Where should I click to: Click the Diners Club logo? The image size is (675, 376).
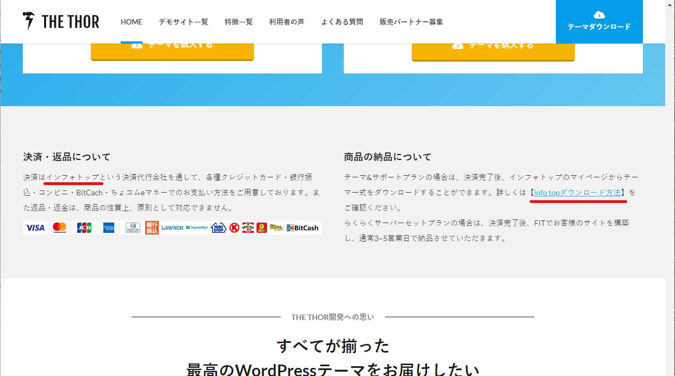pyautogui.click(x=133, y=227)
